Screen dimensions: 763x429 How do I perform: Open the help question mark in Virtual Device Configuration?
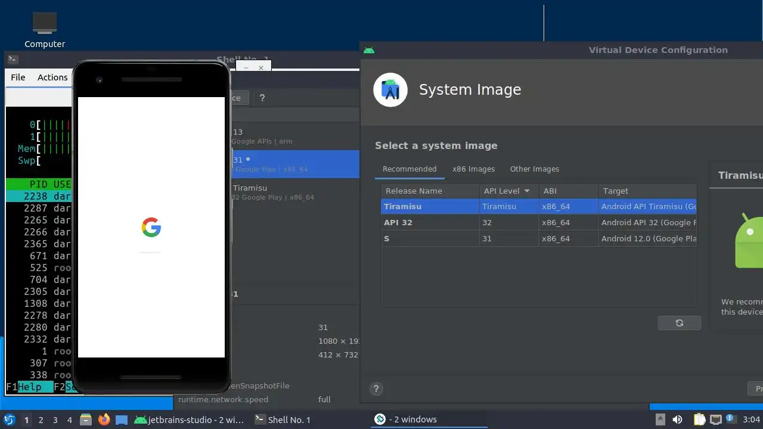coord(376,390)
